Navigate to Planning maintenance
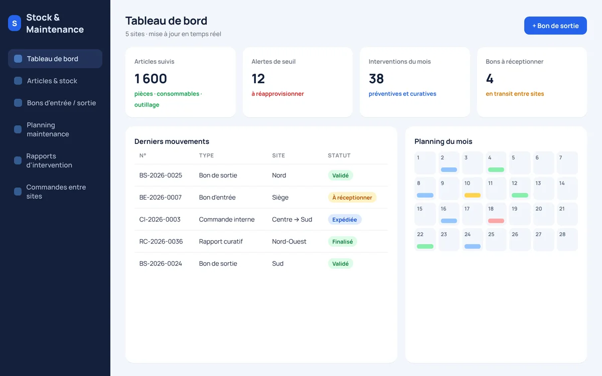Viewport: 602px width, 376px height. [x=55, y=129]
